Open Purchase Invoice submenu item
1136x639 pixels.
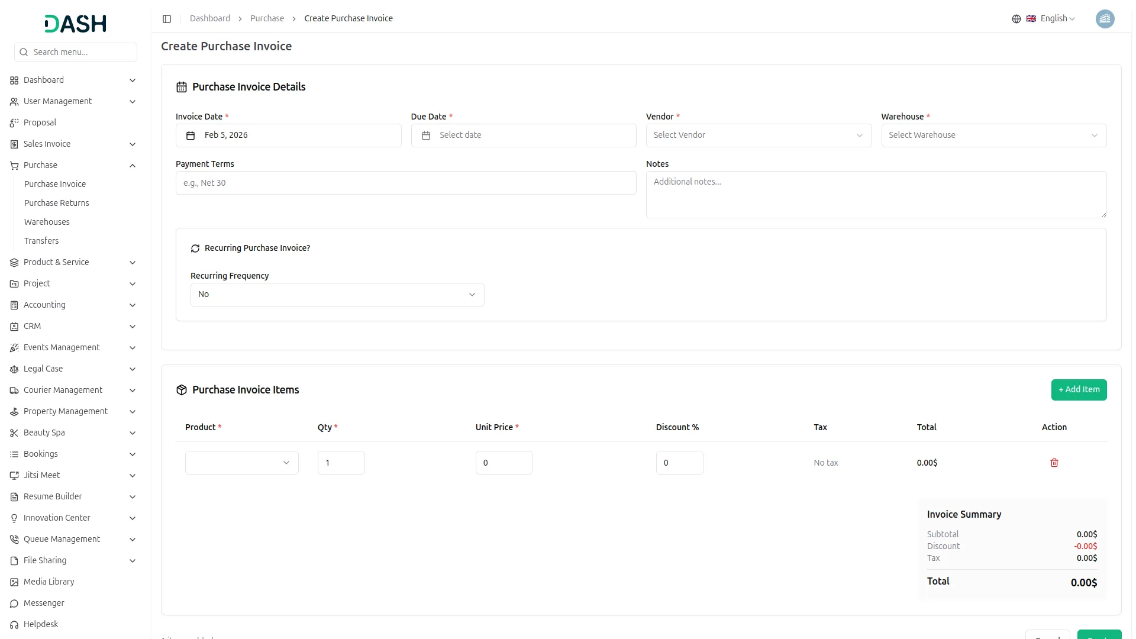click(x=55, y=184)
